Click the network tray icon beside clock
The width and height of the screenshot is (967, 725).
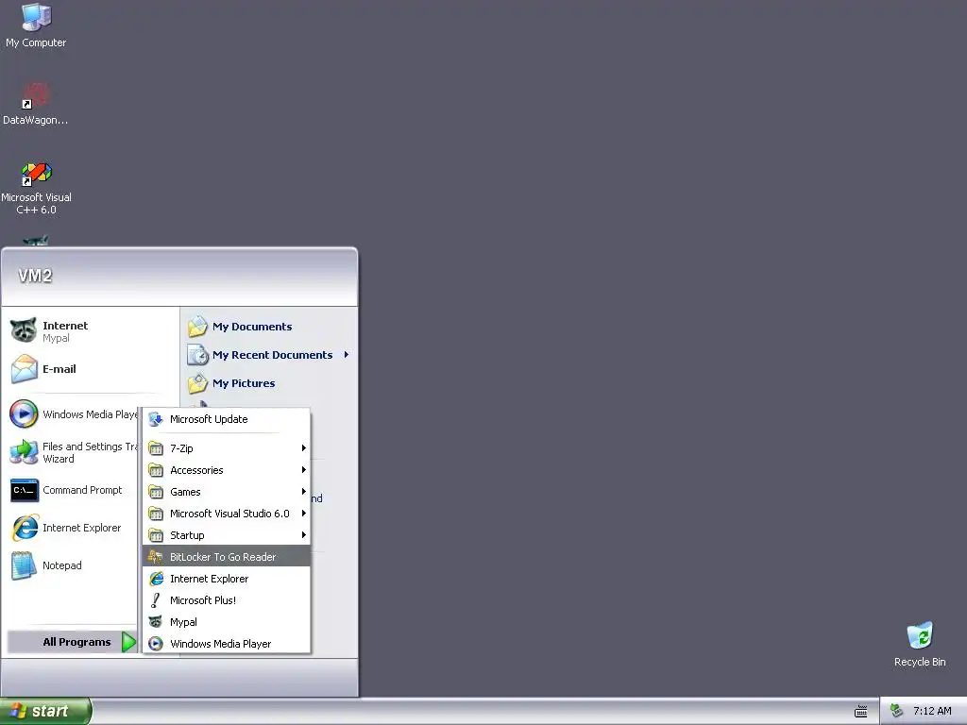click(x=897, y=711)
